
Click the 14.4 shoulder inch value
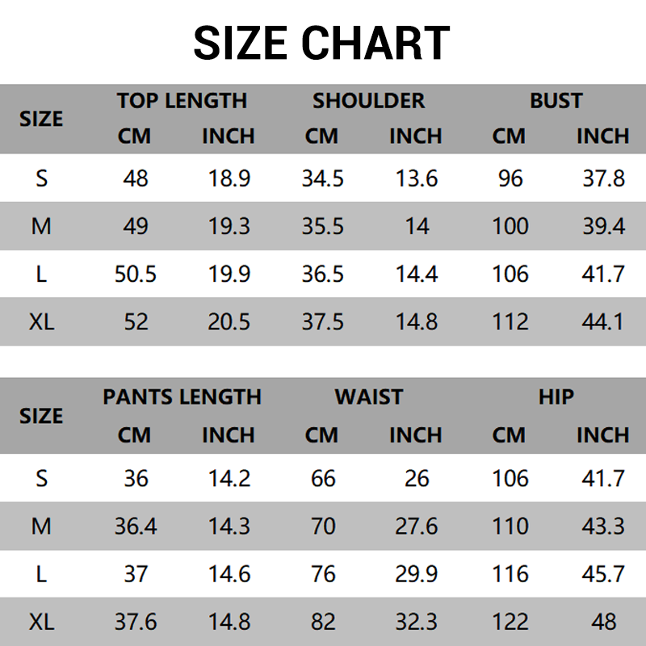click(x=417, y=275)
